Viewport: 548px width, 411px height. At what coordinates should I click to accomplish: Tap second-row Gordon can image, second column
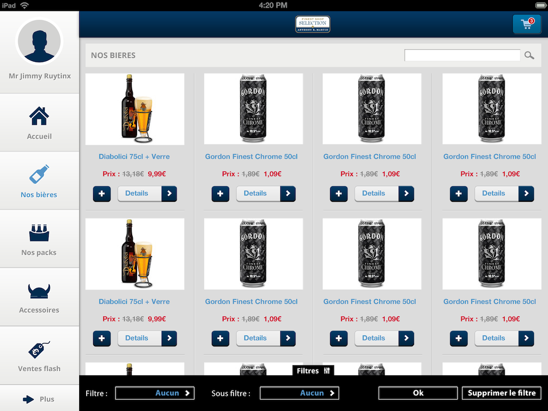coord(253,254)
